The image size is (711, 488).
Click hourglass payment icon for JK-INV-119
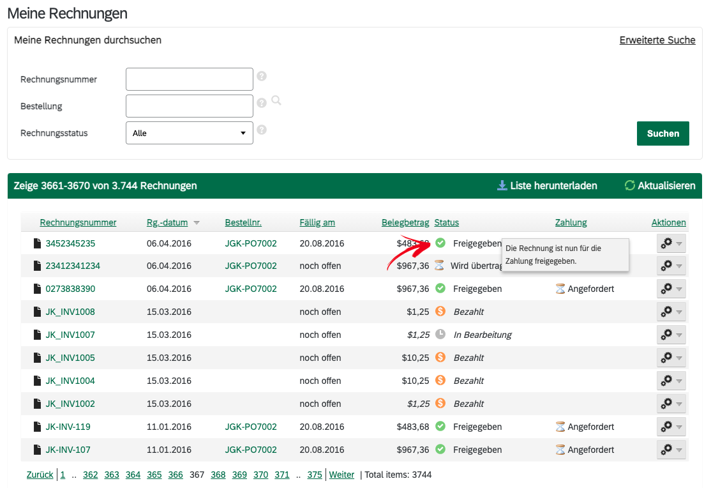tap(560, 427)
